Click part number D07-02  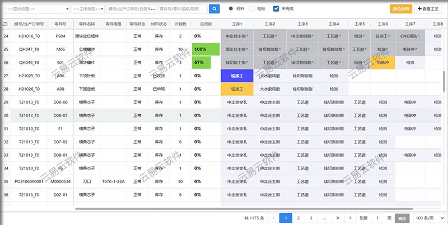(x=60, y=142)
